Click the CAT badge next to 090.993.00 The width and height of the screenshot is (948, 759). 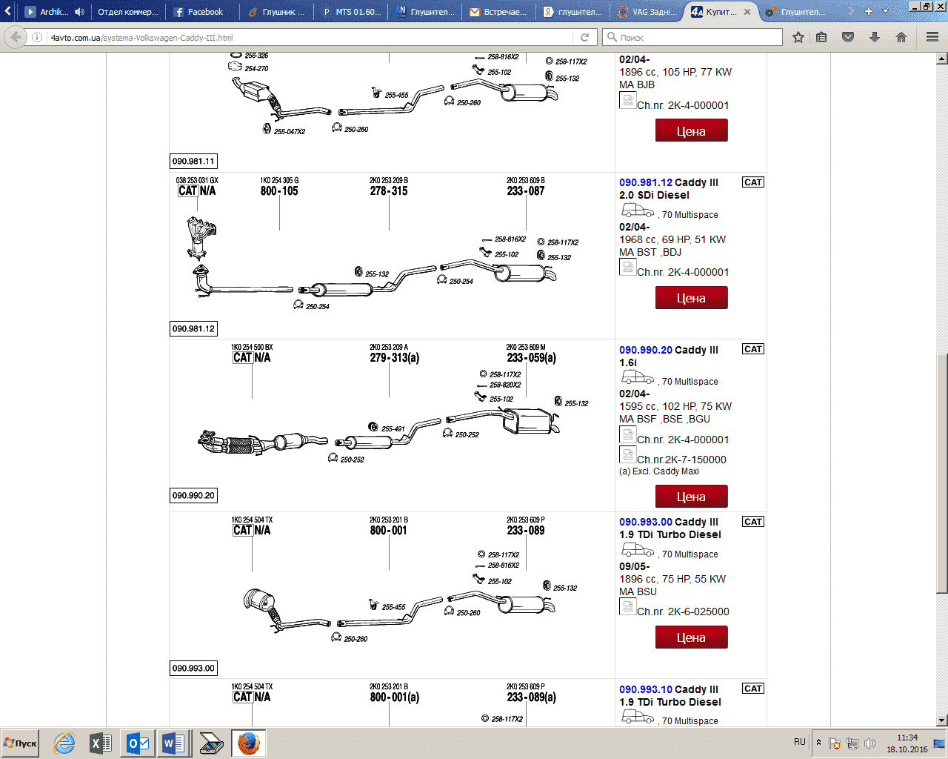(x=753, y=522)
